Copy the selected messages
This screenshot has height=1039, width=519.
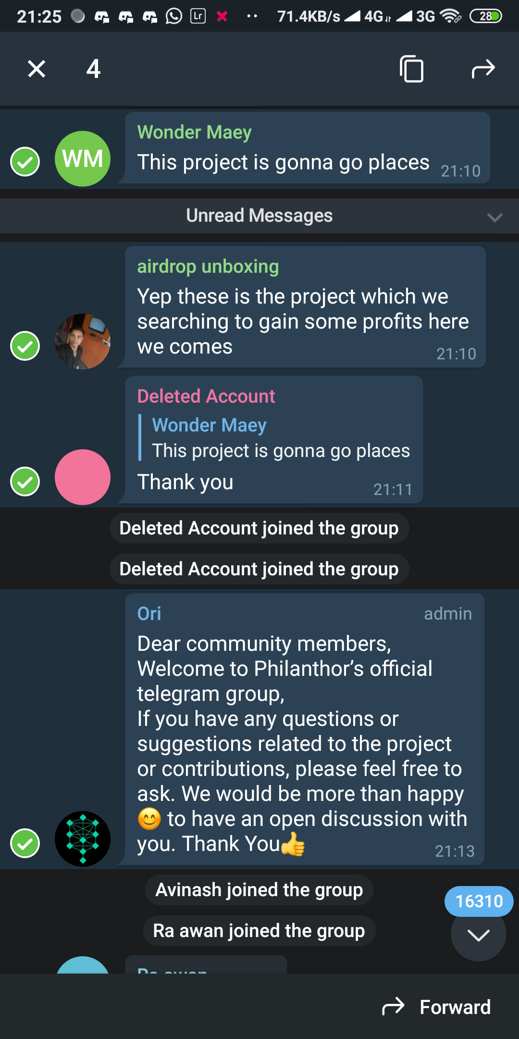click(x=411, y=69)
